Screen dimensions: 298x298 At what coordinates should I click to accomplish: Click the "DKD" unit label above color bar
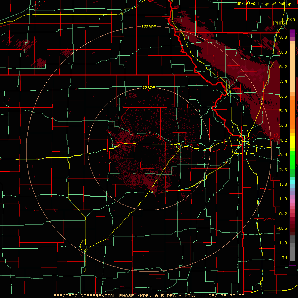point(291,20)
